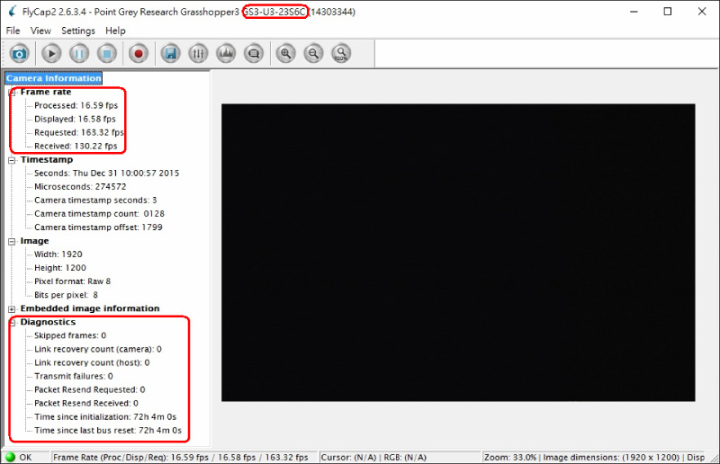This screenshot has height=464, width=720.
Task: Stop the camera capture
Action: coord(106,54)
